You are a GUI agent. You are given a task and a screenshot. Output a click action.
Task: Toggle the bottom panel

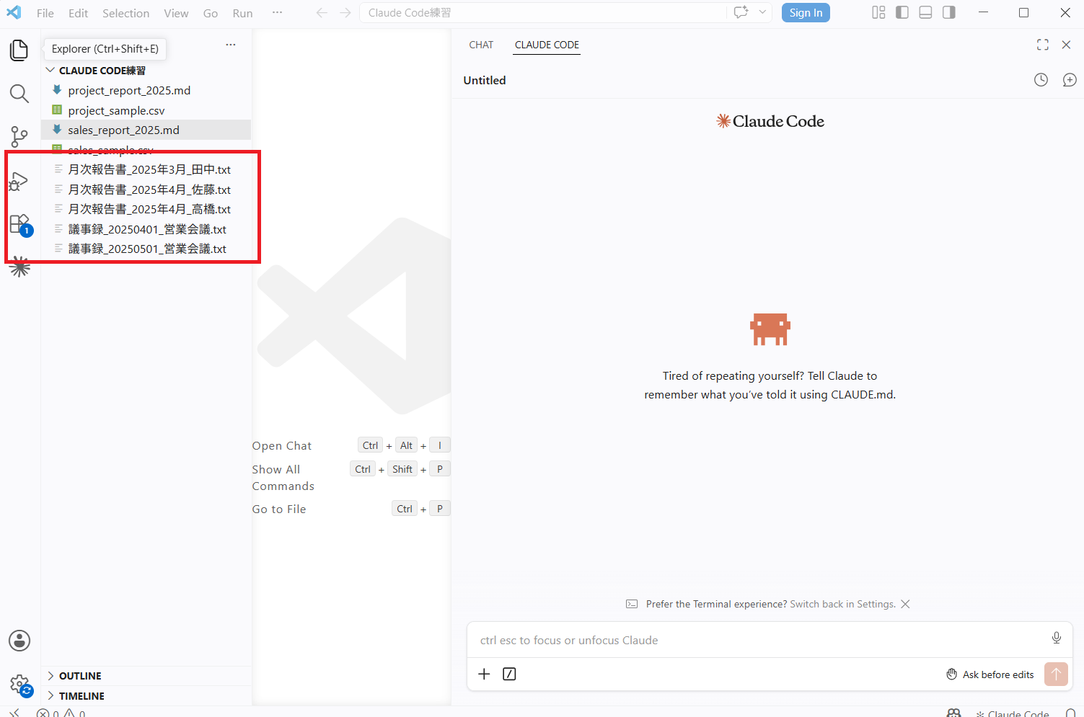(926, 12)
